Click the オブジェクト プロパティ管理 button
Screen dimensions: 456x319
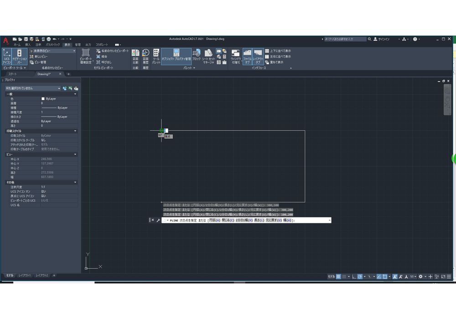[176, 57]
